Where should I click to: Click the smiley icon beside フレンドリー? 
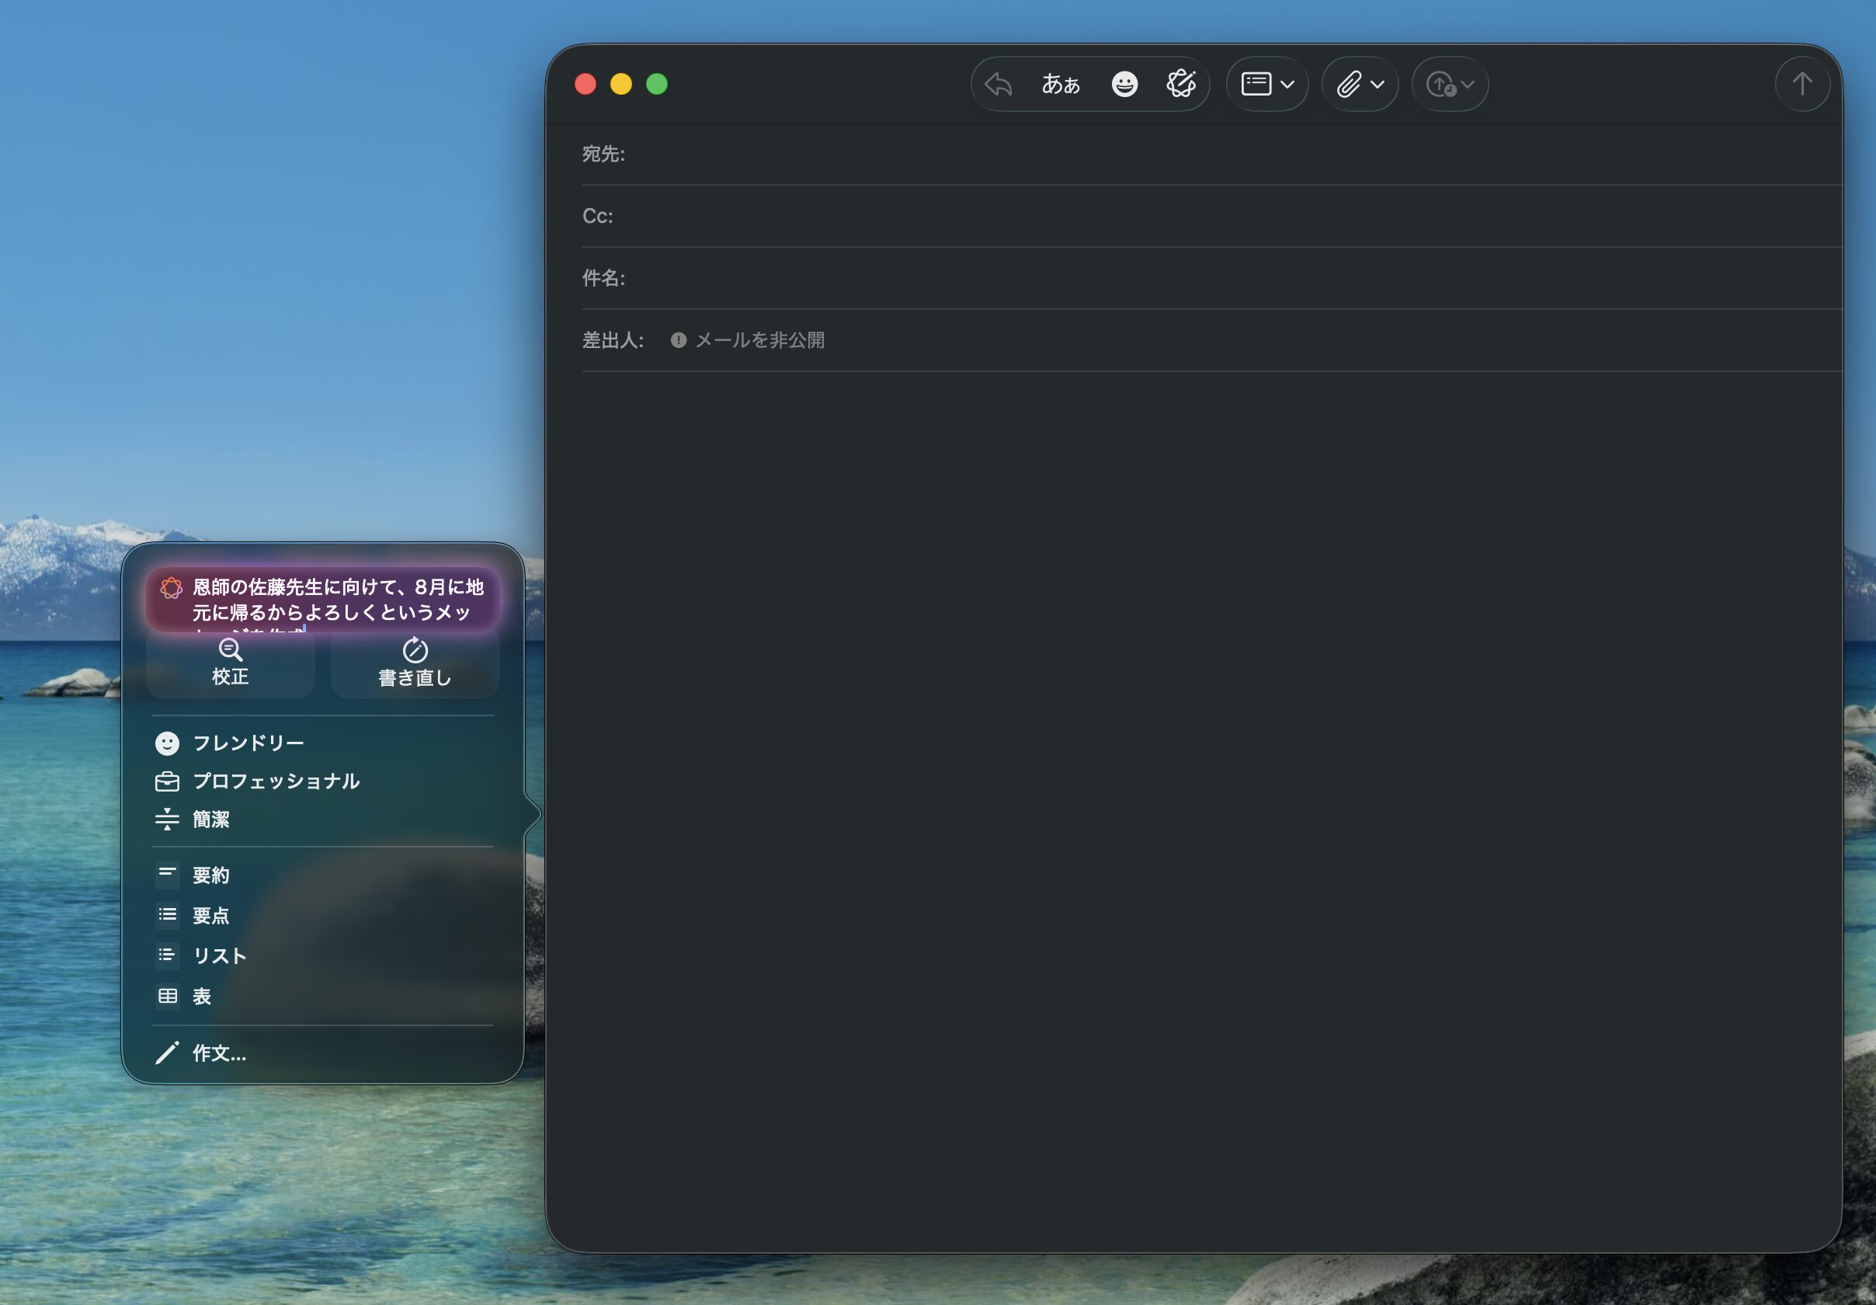(x=167, y=743)
